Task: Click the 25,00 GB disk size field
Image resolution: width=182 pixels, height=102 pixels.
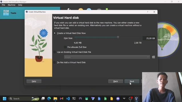Action: (x=149, y=38)
